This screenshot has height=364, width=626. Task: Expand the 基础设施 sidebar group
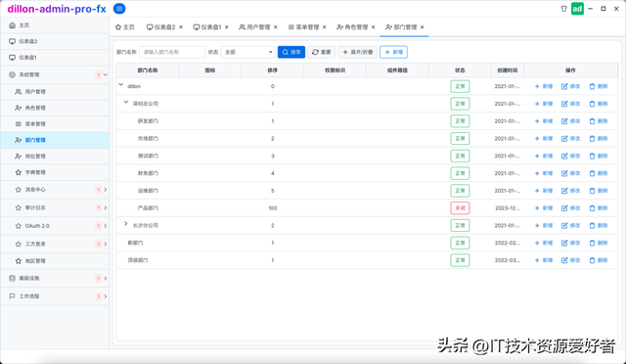tap(106, 278)
